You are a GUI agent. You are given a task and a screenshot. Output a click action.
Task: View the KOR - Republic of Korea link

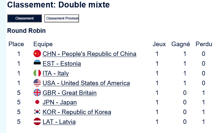(77, 112)
